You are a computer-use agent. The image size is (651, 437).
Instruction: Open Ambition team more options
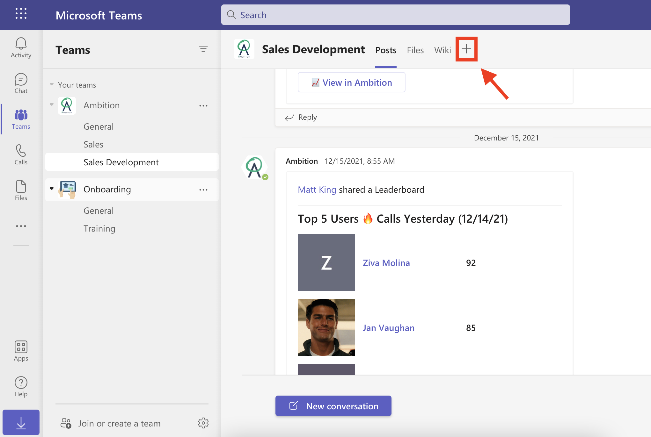pyautogui.click(x=203, y=105)
